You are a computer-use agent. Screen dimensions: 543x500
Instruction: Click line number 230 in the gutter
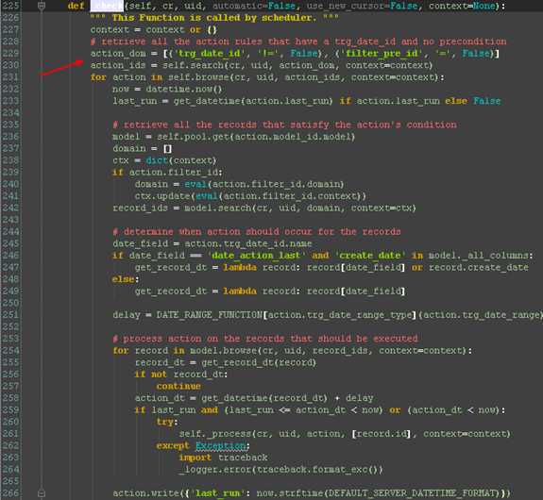click(x=10, y=65)
